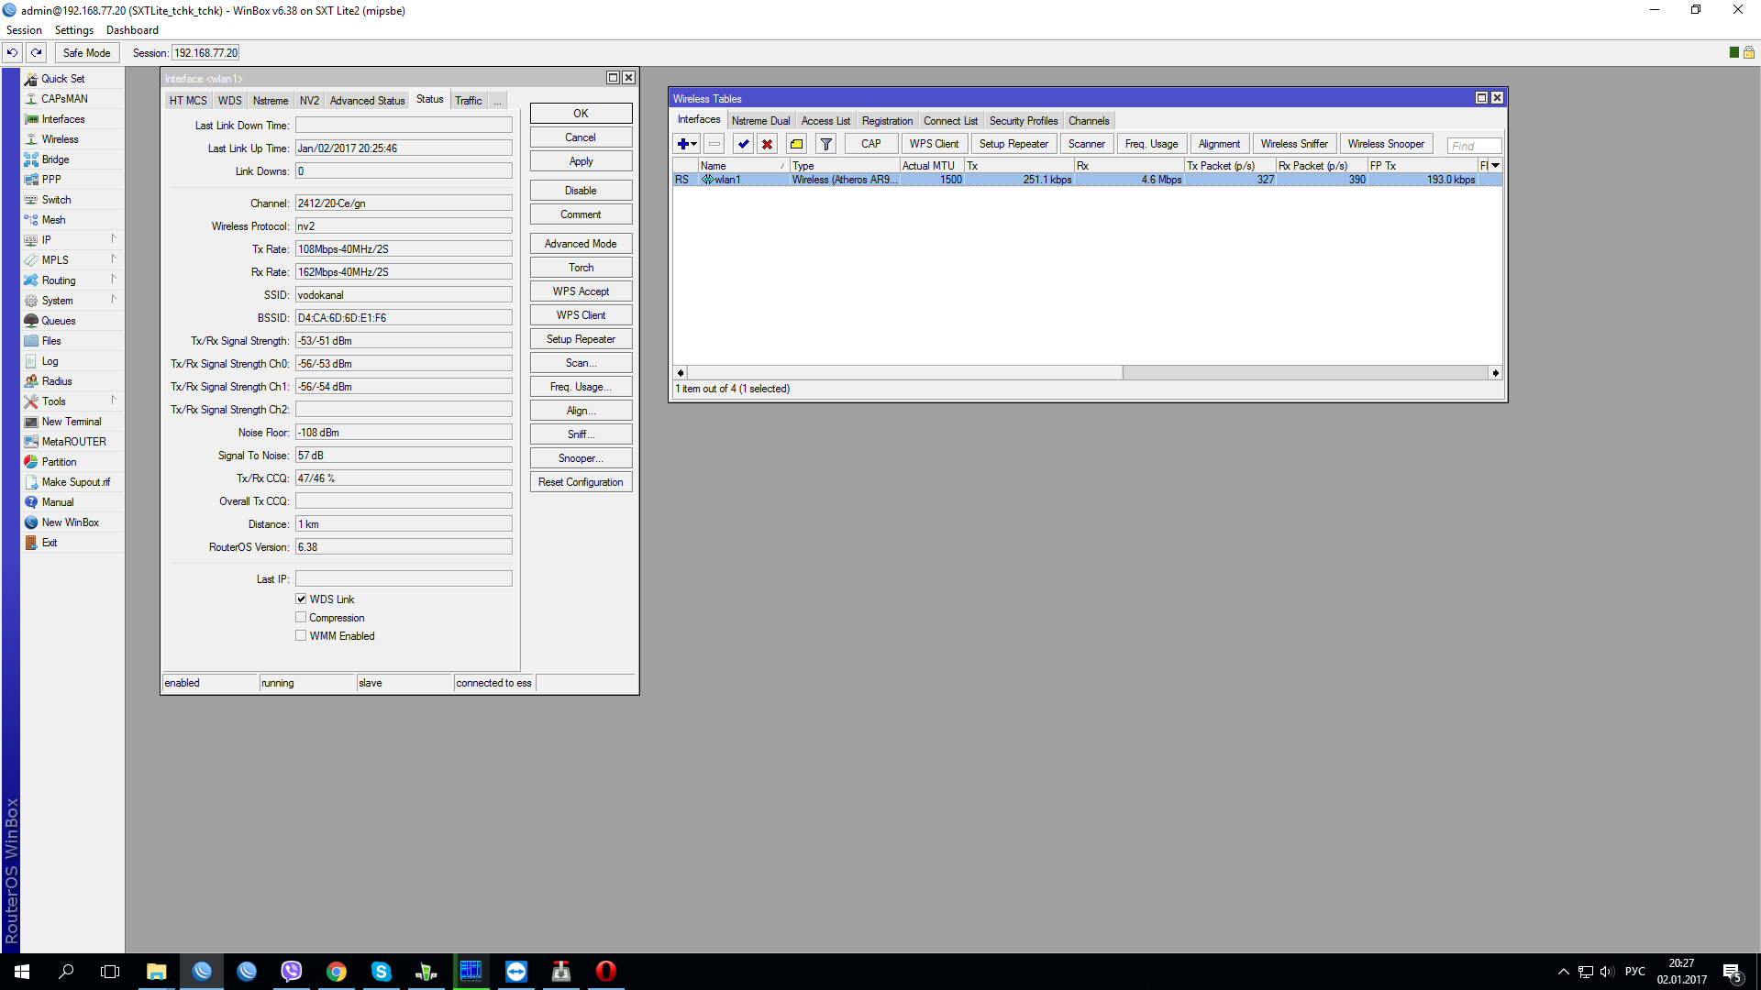Open New Terminal from sidebar
The image size is (1761, 990).
coord(72,422)
